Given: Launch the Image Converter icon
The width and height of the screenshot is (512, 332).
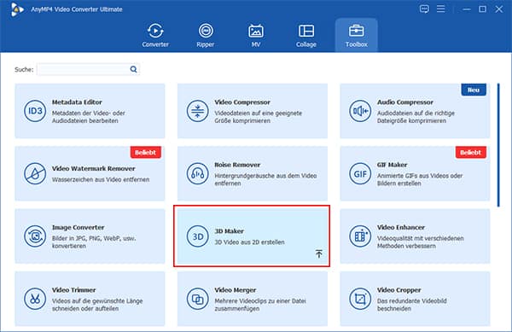Looking at the screenshot, I should point(35,236).
